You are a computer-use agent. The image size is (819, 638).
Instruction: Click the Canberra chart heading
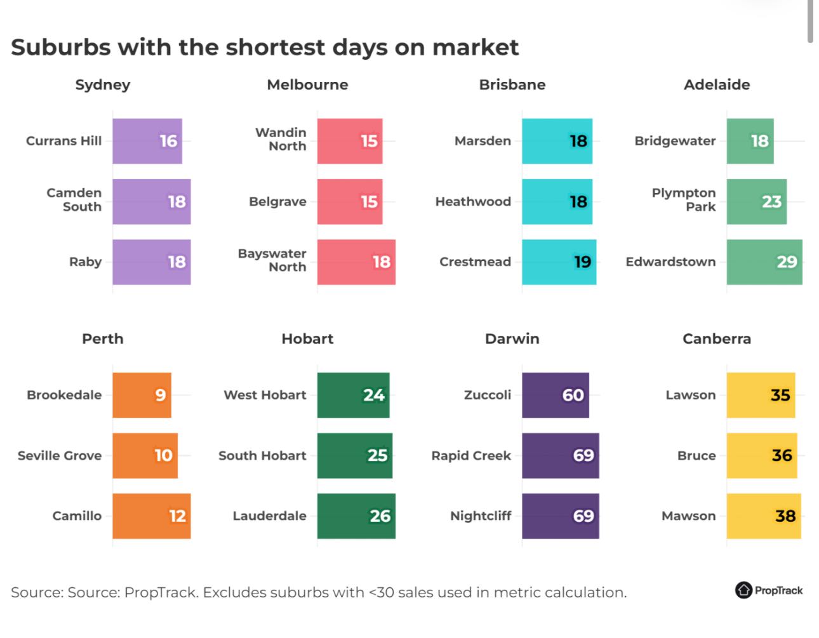717,339
